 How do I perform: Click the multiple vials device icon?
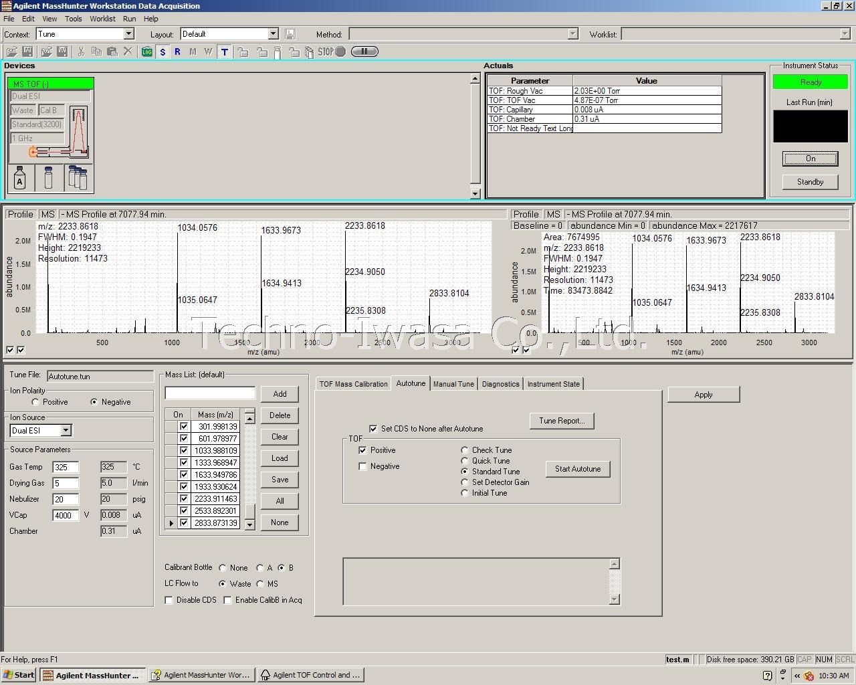[78, 178]
